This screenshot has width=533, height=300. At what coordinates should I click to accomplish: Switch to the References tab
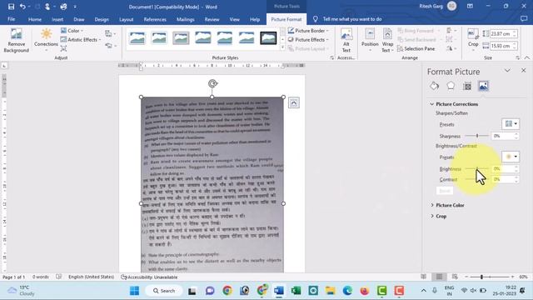[155, 19]
